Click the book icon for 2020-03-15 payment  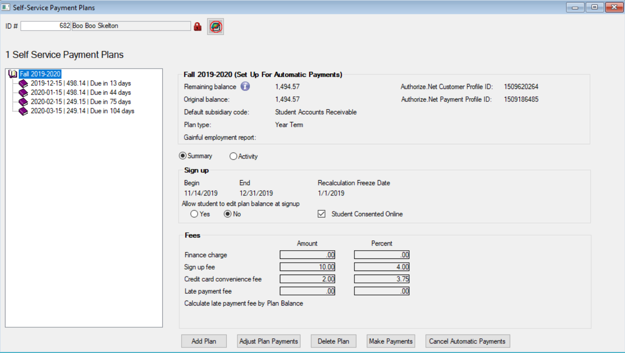click(x=24, y=111)
